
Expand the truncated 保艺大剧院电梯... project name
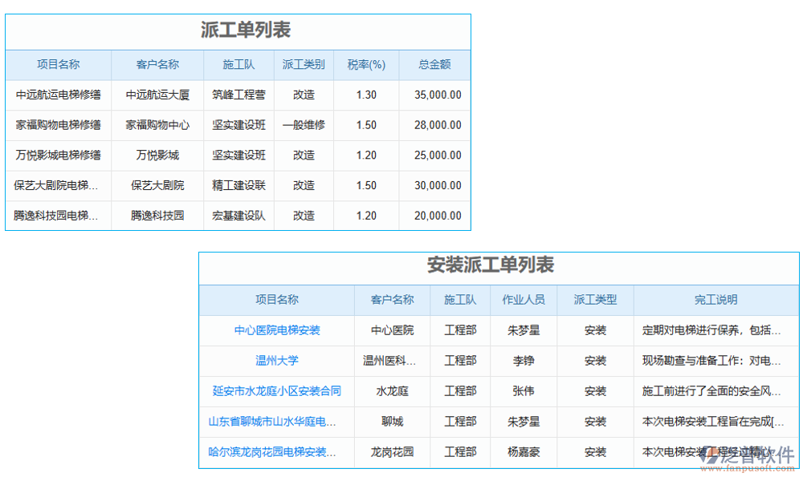(x=57, y=185)
